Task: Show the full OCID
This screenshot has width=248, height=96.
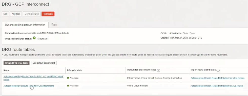Action: (x=185, y=33)
